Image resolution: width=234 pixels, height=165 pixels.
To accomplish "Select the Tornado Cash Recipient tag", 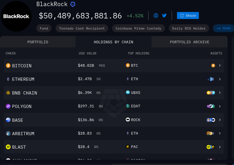I will point(82,28).
